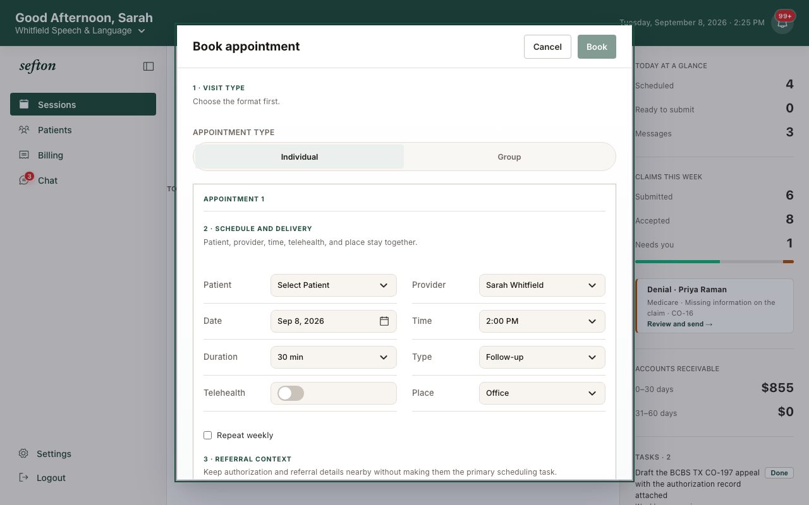This screenshot has height=505, width=809.
Task: Expand the Whitfield Speech & Language practice switcher
Action: point(80,30)
